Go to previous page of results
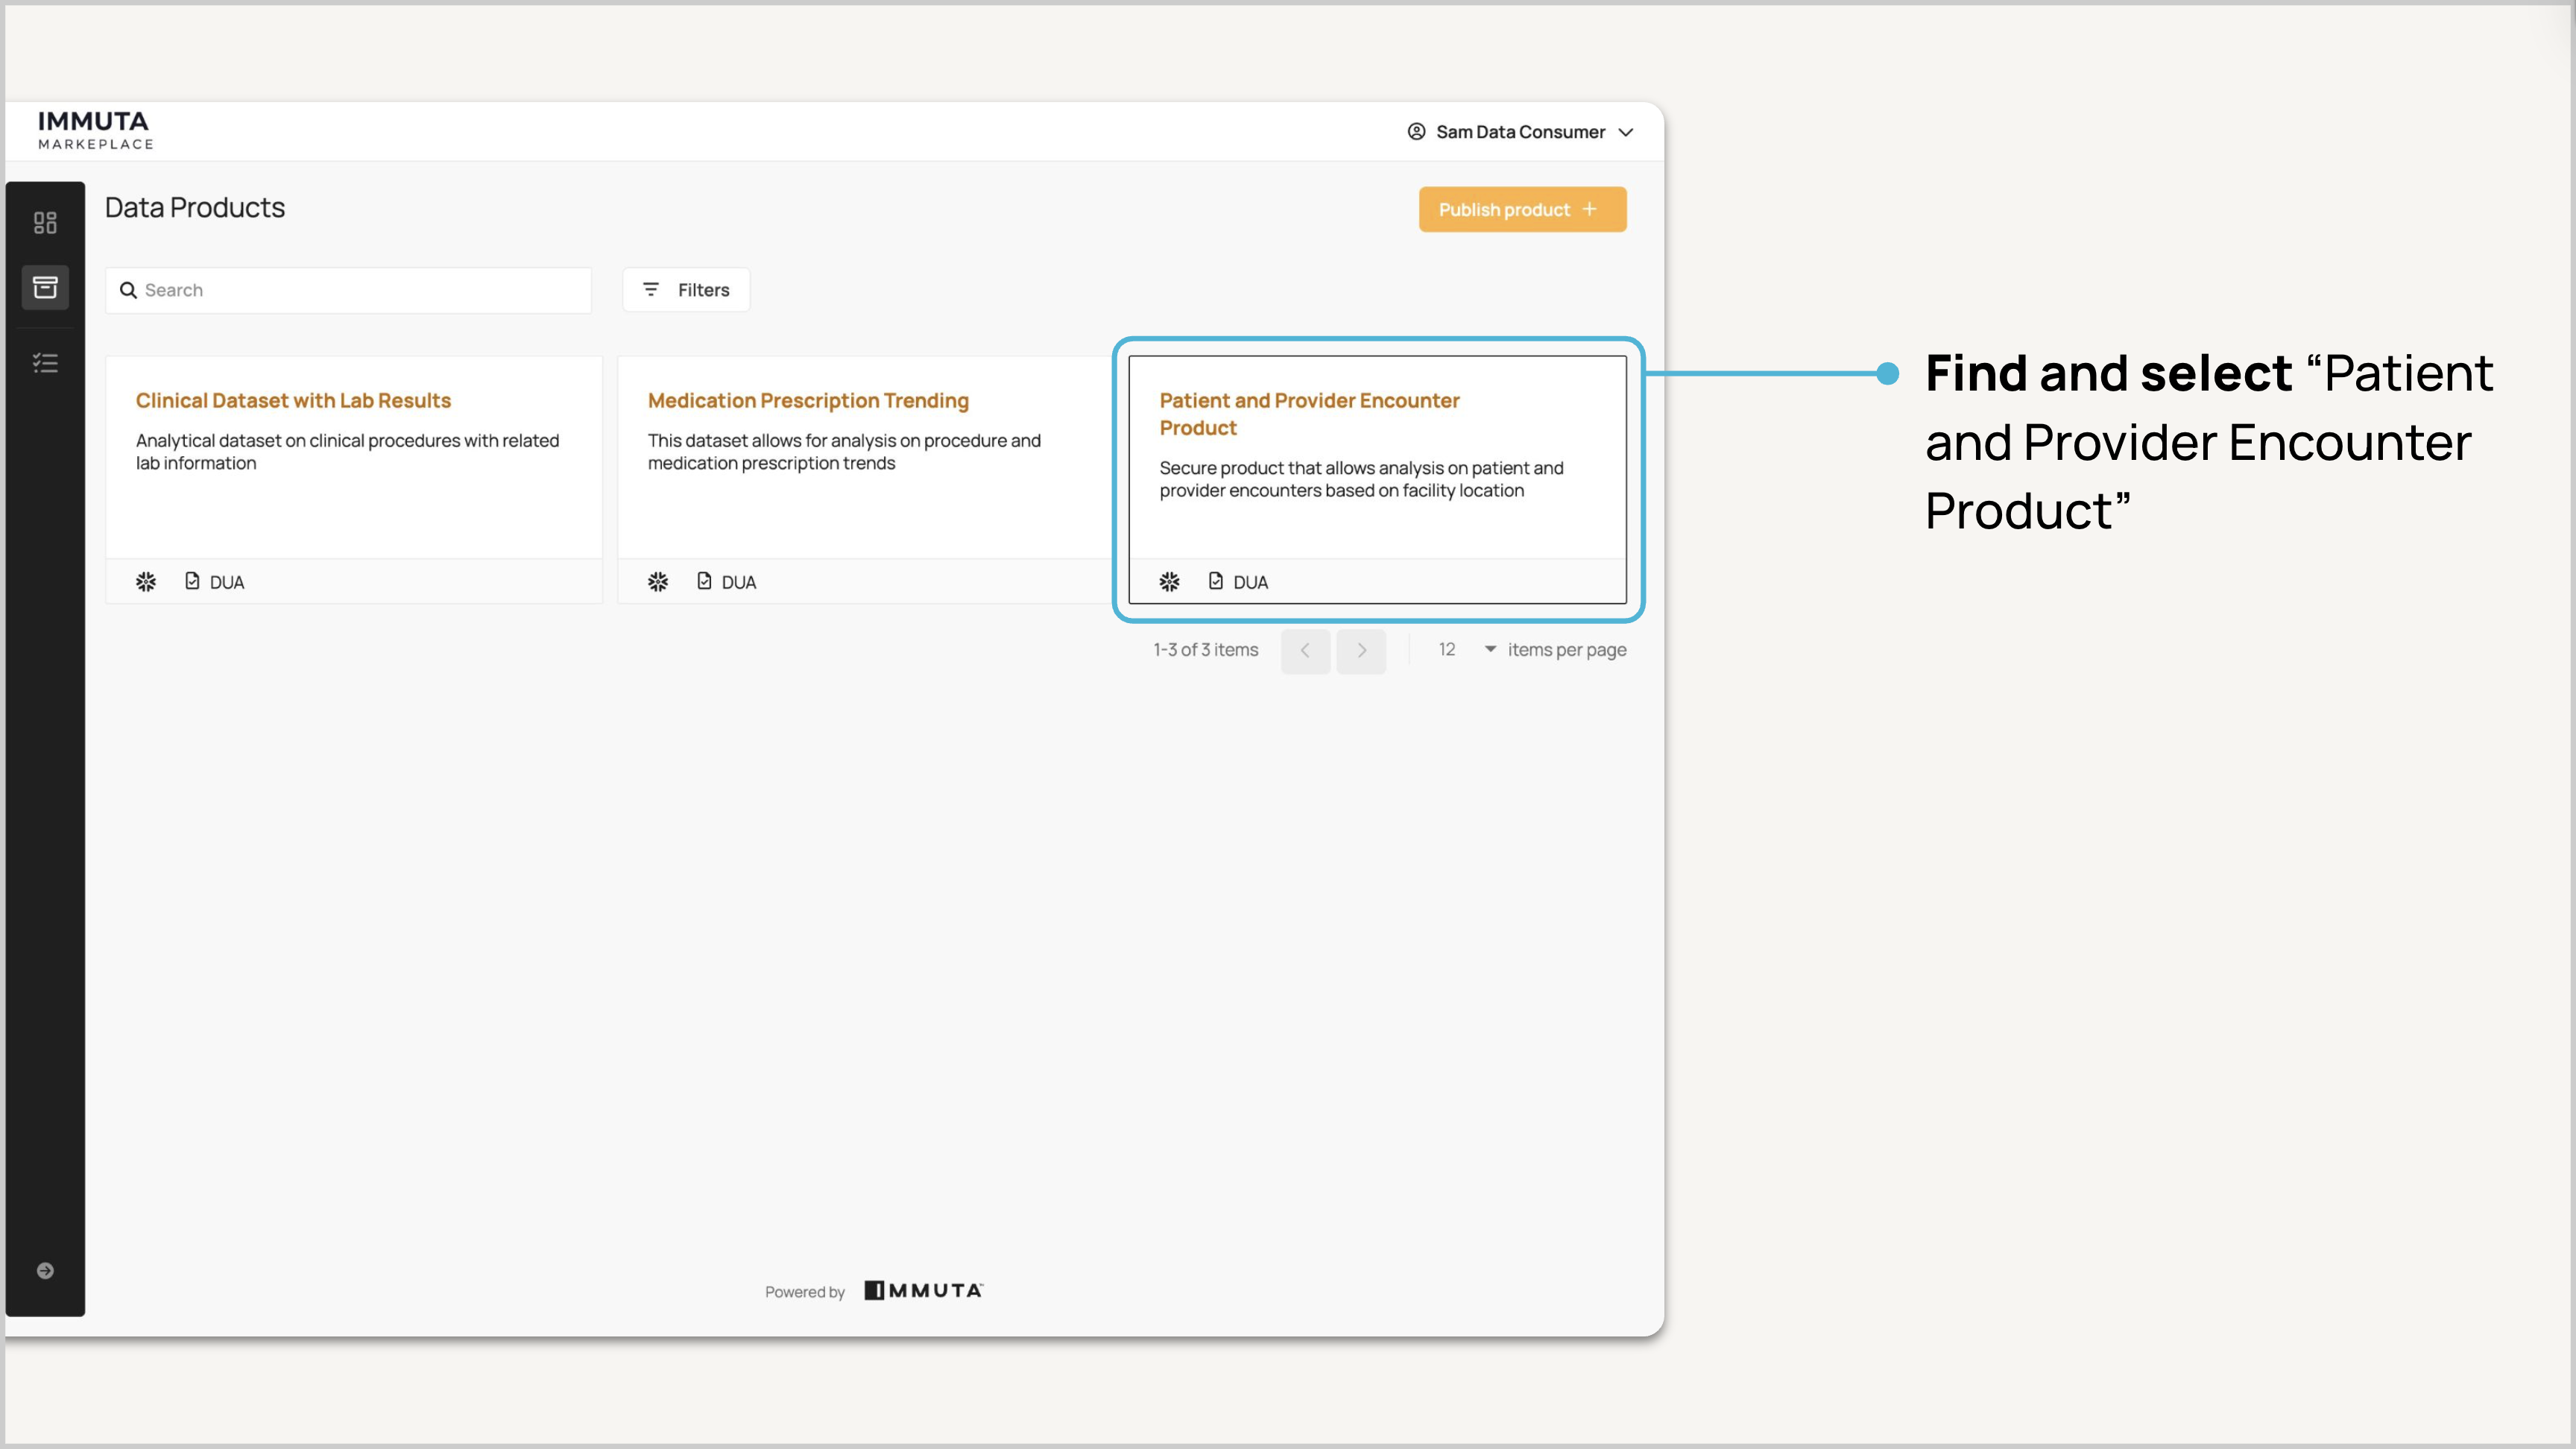 click(x=1305, y=651)
